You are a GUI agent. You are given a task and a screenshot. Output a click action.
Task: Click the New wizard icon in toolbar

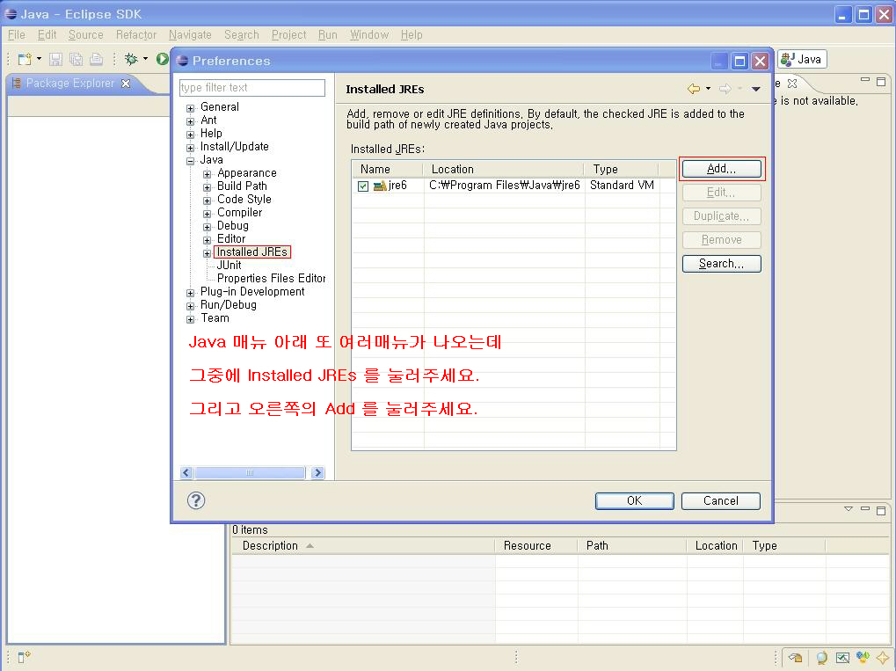[25, 59]
